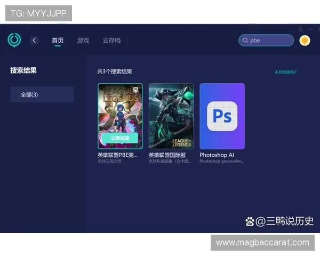
Task: Click the 英雄联盟PBE测... title text
Action: (117, 155)
